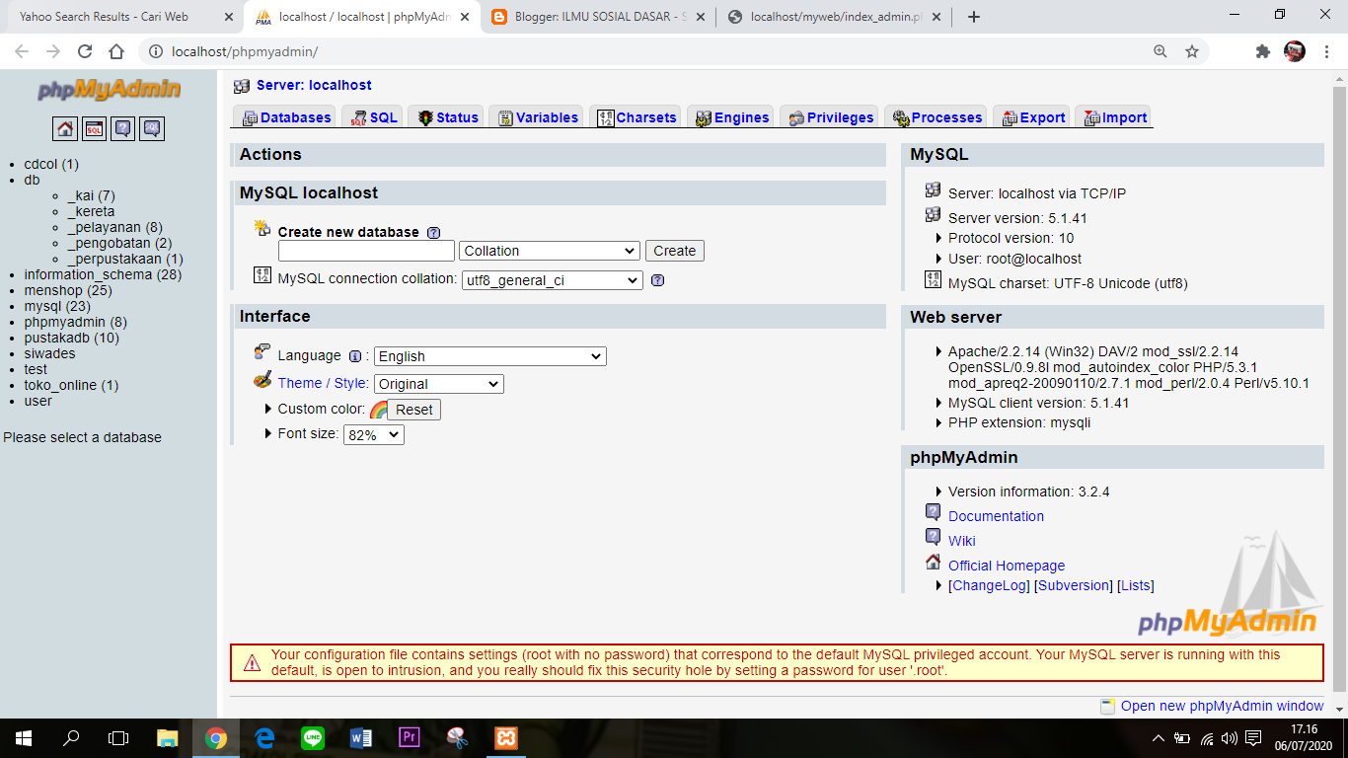This screenshot has height=758, width=1348.
Task: Click the info icon next to Language
Action: click(x=355, y=356)
